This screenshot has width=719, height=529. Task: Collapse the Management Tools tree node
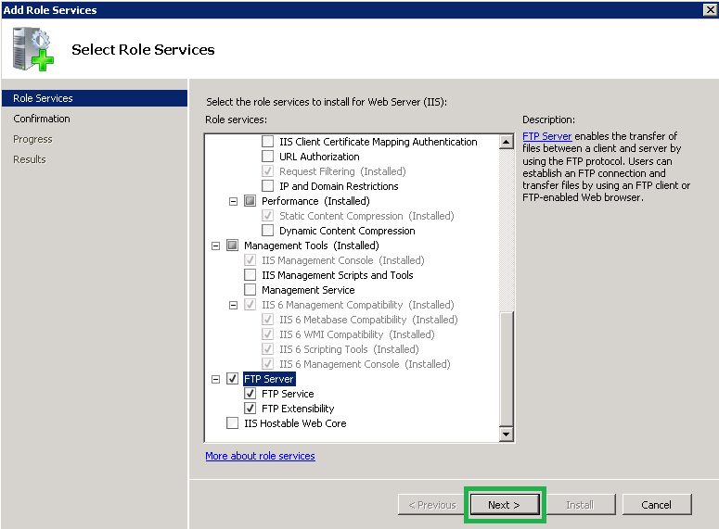coord(215,246)
